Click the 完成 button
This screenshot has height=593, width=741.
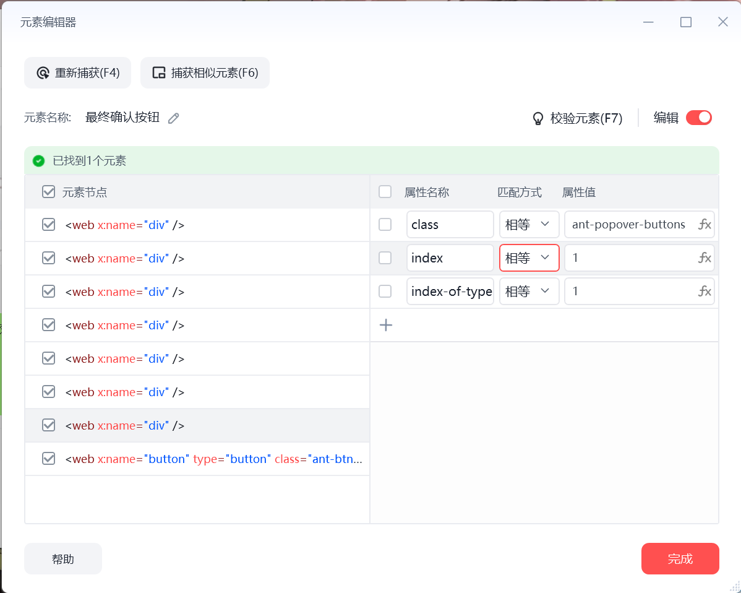pos(680,559)
